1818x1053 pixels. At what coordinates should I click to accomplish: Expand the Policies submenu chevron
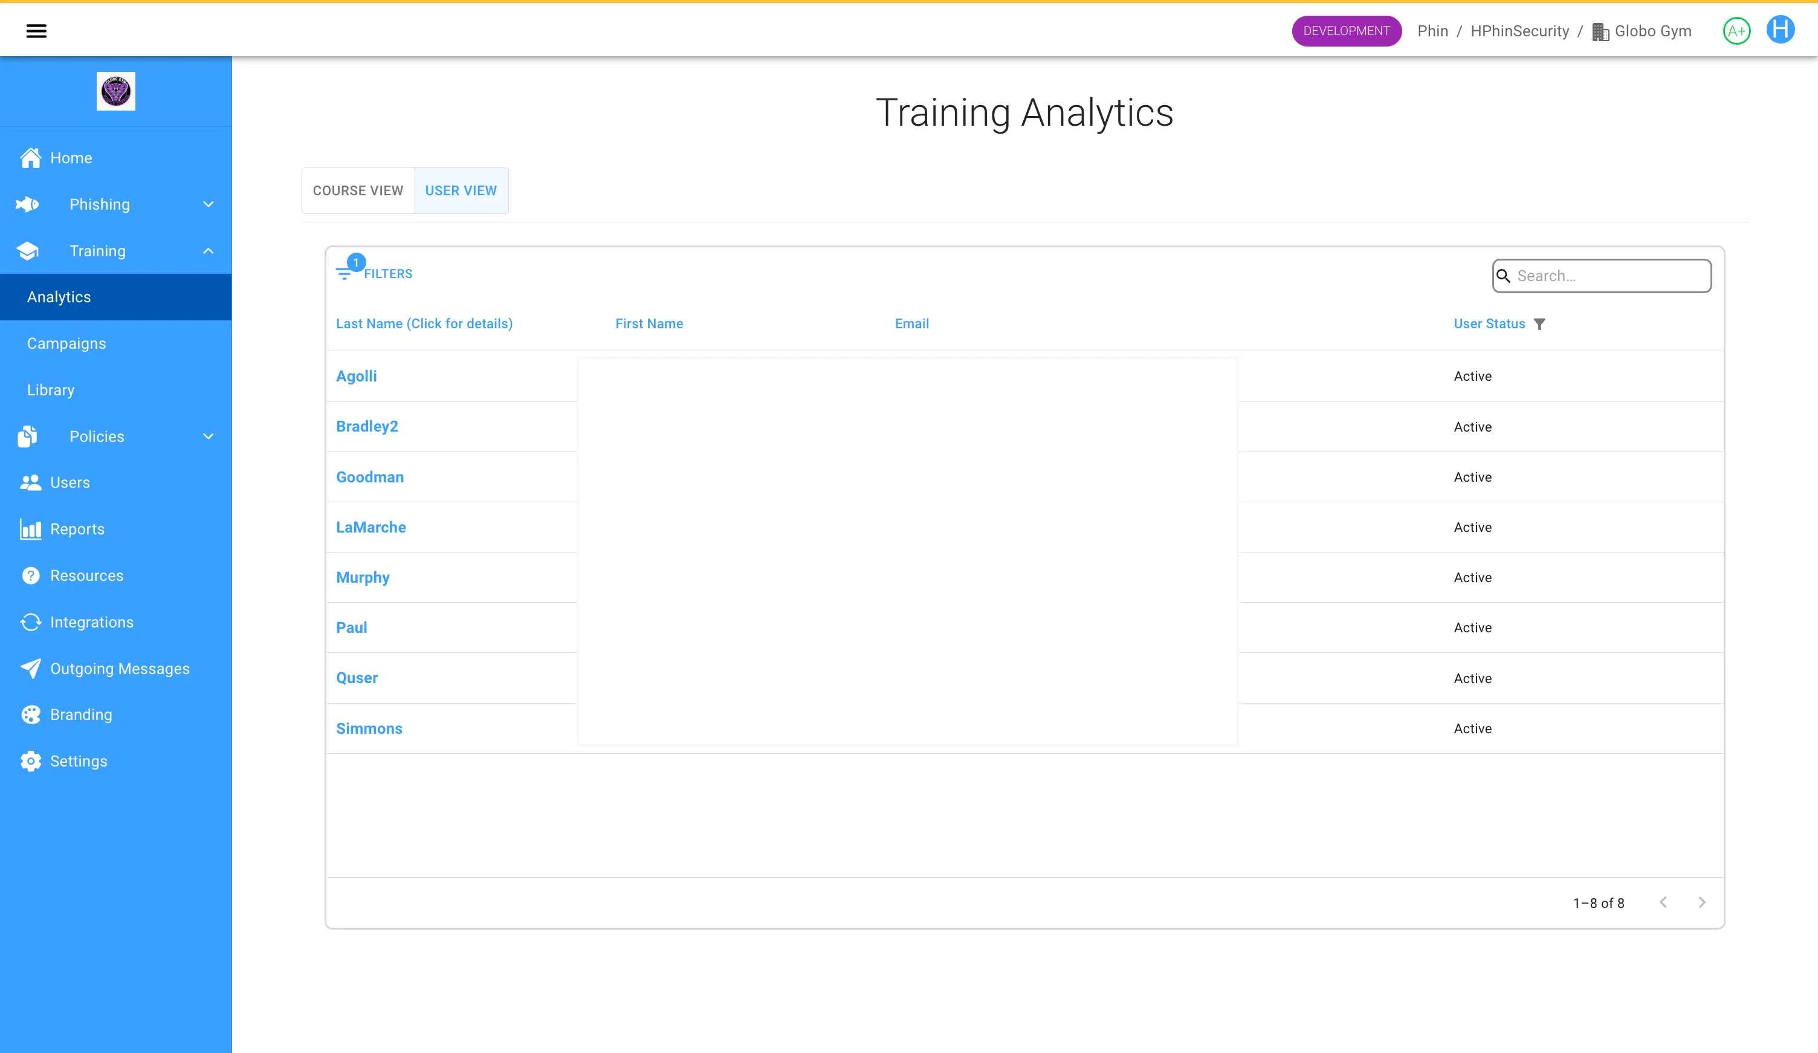[209, 436]
